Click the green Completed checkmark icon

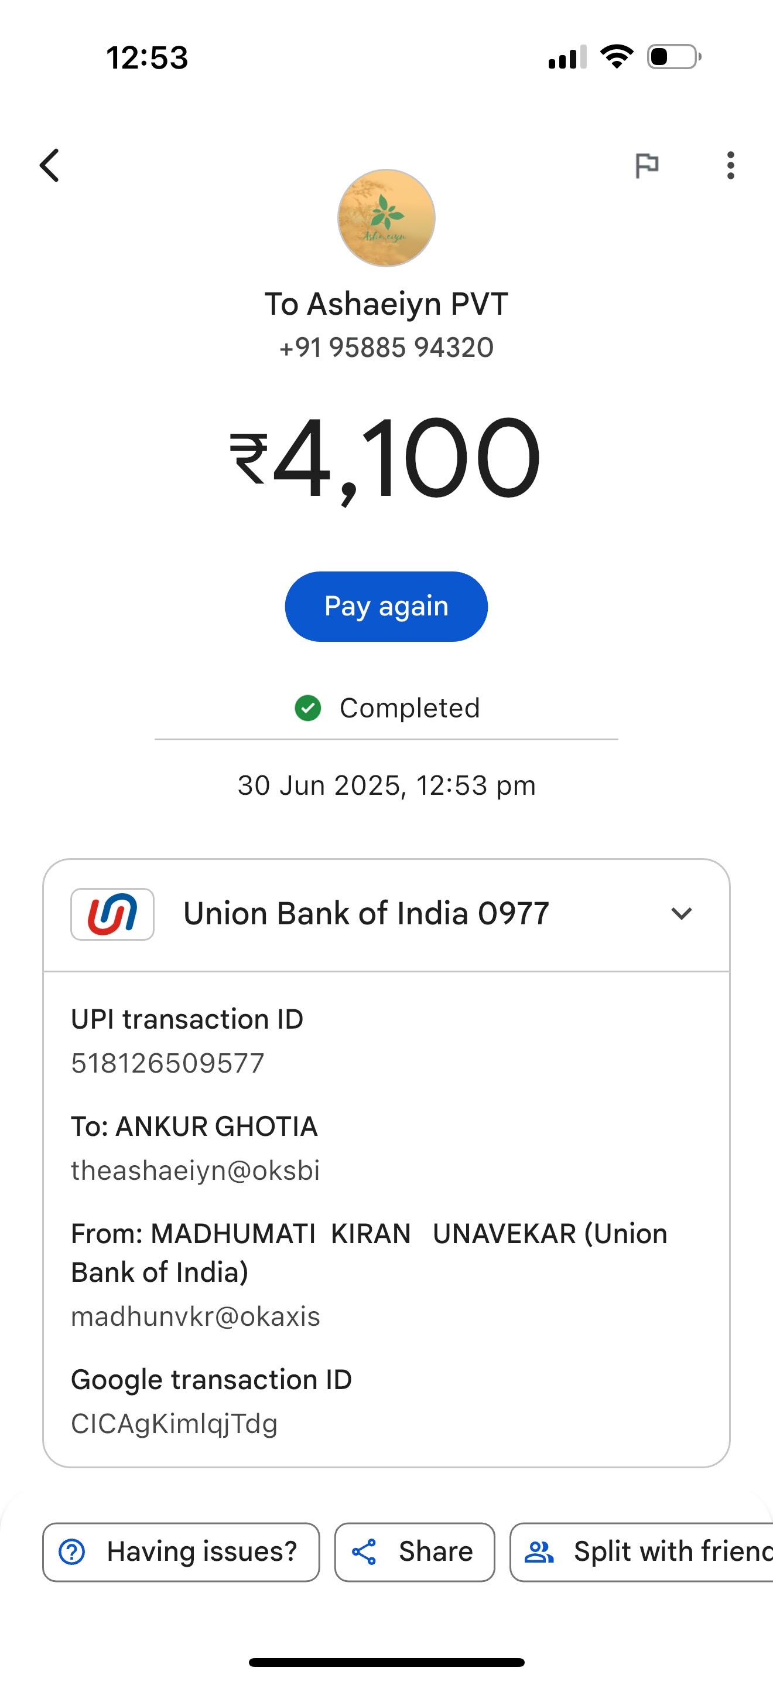click(307, 708)
